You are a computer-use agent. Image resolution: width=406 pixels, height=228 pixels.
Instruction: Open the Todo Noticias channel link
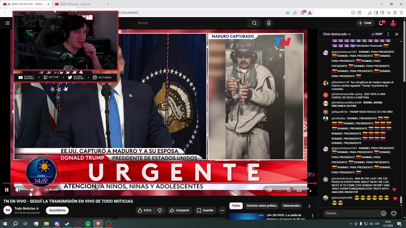(25, 208)
